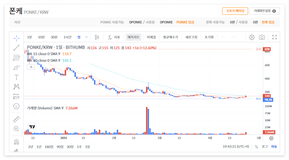The image size is (289, 160).
Task: Click PONKE 입금 link
Action: [185, 22]
